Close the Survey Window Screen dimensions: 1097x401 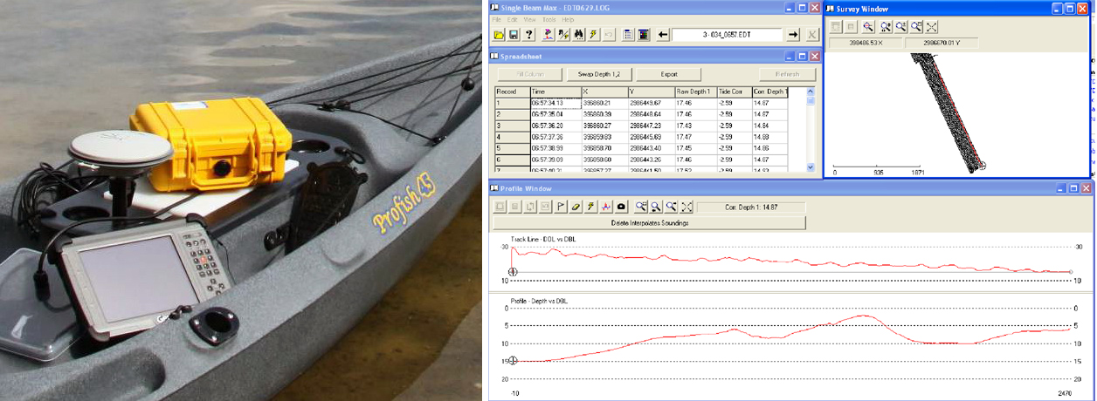coord(1082,9)
